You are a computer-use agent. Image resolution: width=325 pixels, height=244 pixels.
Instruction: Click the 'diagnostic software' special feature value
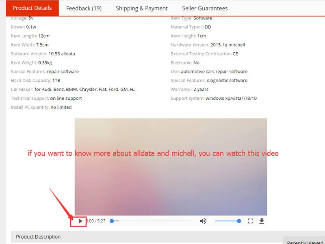pos(227,80)
